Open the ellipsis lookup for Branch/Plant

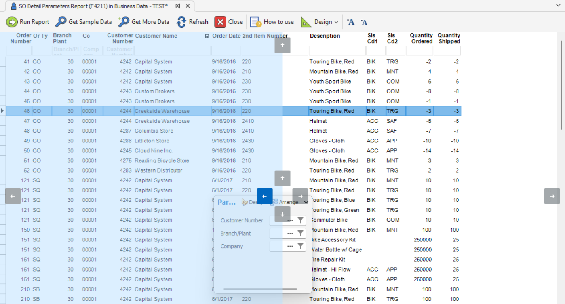click(290, 233)
